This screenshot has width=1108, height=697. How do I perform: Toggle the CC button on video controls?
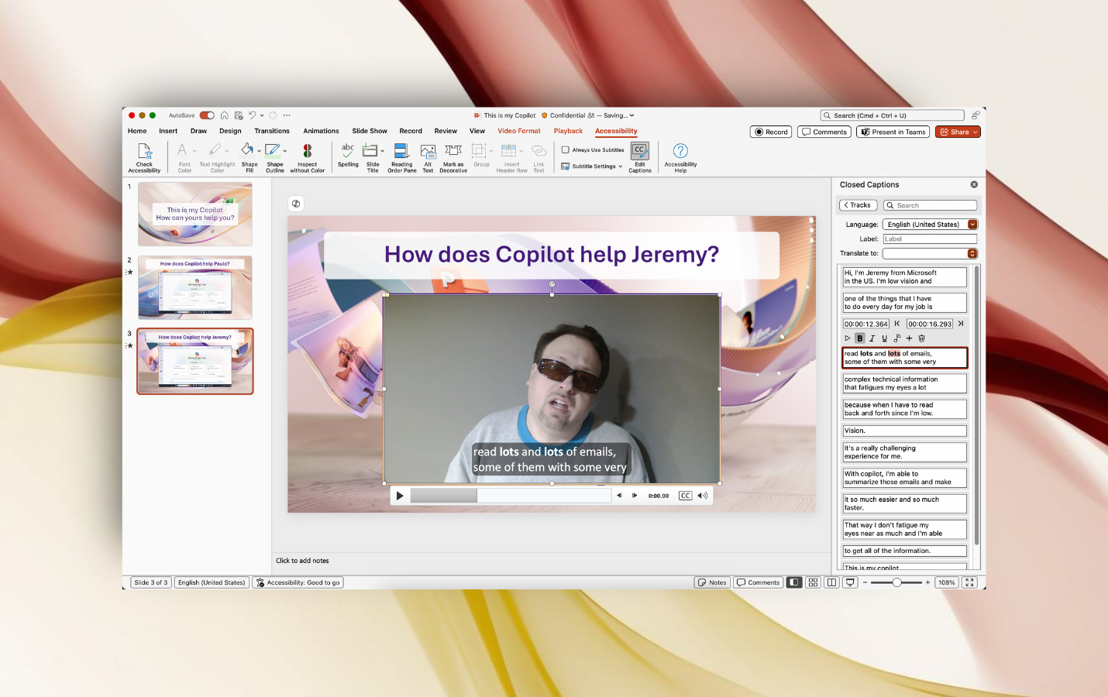pos(685,496)
